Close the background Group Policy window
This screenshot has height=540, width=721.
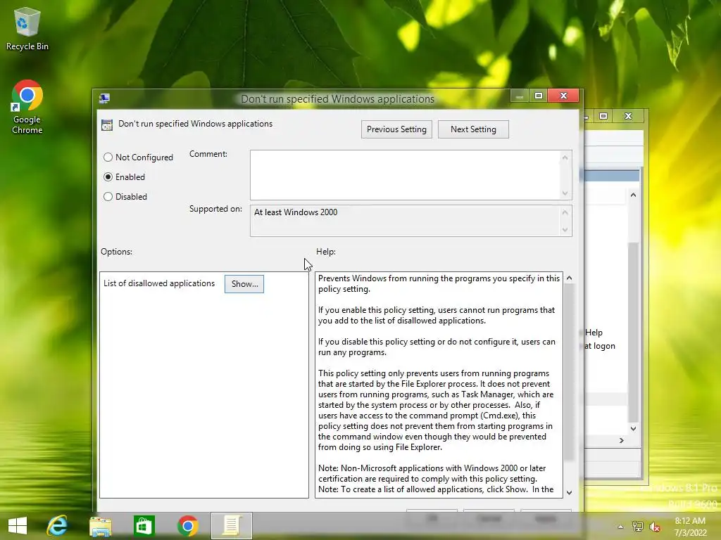point(628,116)
